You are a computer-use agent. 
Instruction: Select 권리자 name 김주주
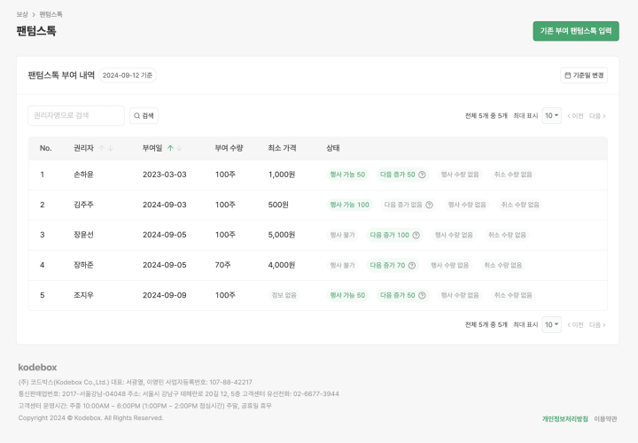pos(83,205)
